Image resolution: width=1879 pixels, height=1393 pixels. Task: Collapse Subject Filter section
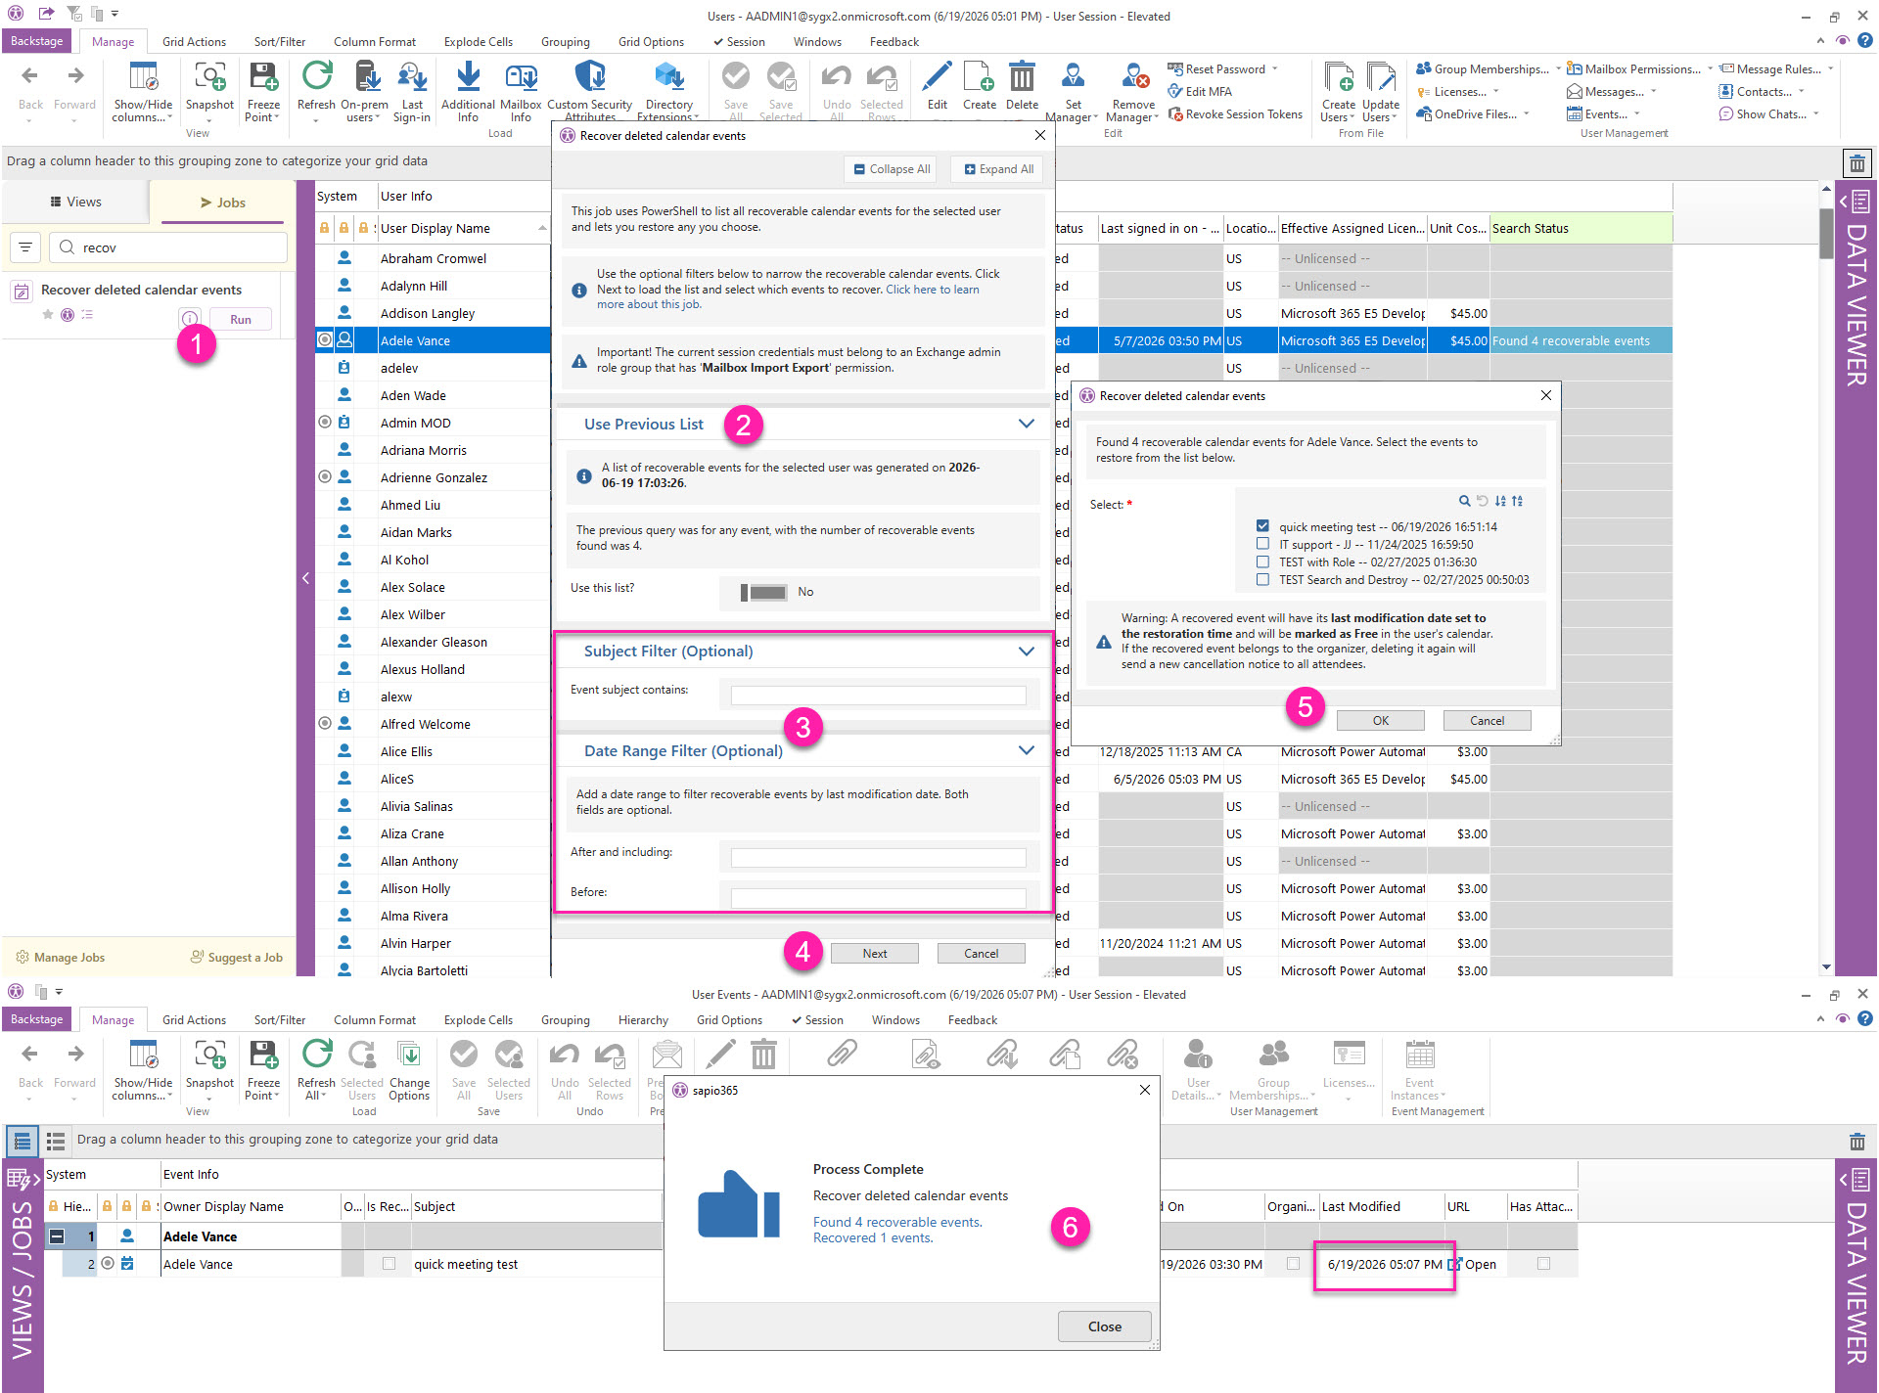tap(1026, 652)
